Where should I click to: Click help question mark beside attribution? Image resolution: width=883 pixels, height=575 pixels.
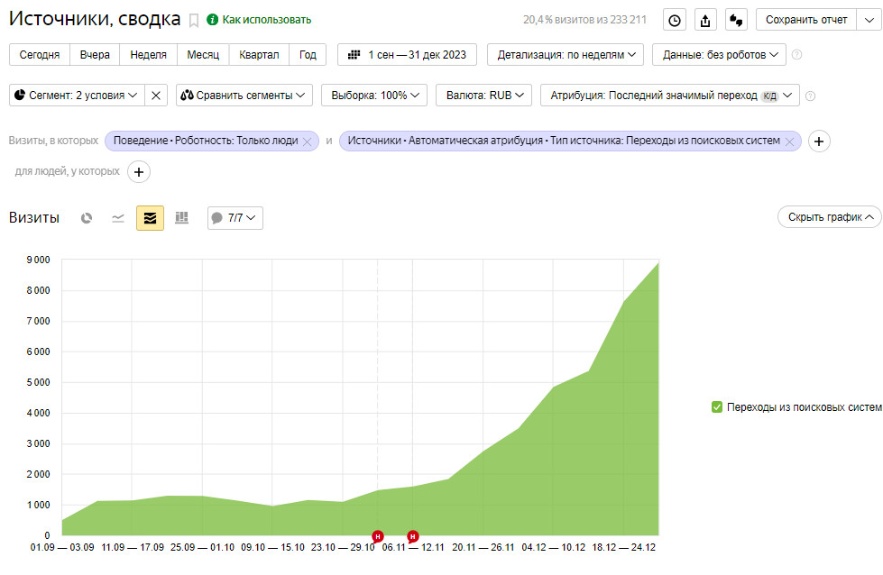810,96
